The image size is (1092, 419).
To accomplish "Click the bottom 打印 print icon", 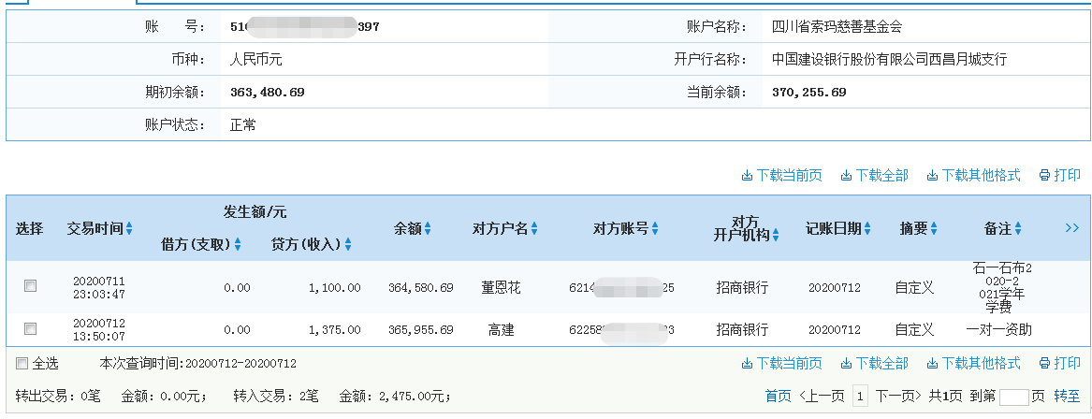I will pos(1043,363).
